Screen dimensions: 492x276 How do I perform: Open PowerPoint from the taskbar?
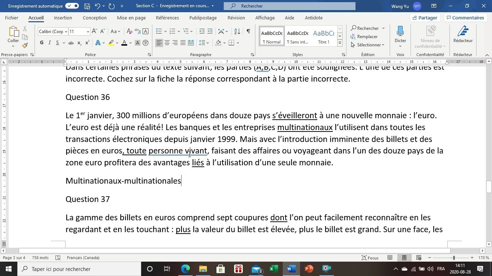point(309,269)
